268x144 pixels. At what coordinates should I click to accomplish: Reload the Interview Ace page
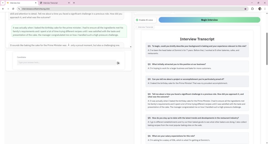(x=13, y=9)
